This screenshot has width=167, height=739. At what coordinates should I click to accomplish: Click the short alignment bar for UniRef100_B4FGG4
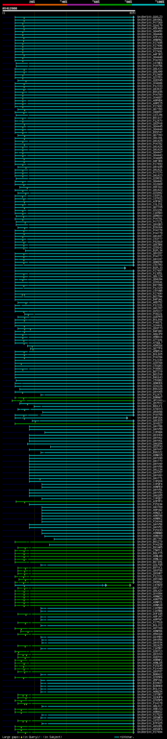pos(71,418)
